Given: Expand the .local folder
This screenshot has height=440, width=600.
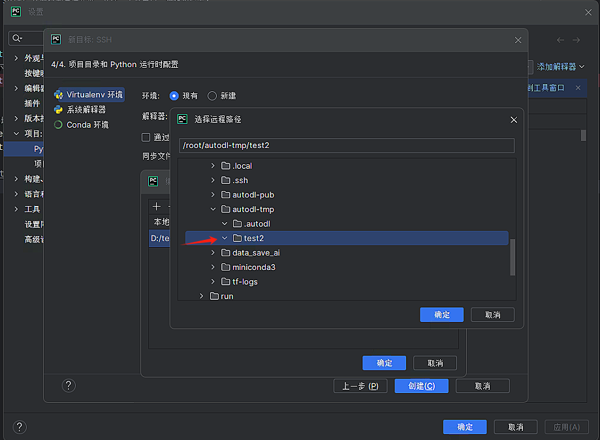Looking at the screenshot, I should tap(213, 166).
